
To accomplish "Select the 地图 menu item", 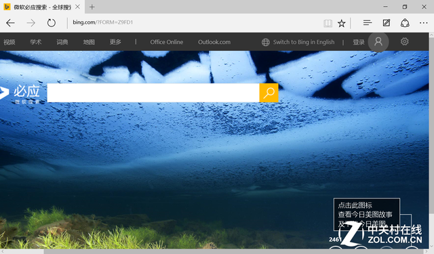I will tap(89, 42).
